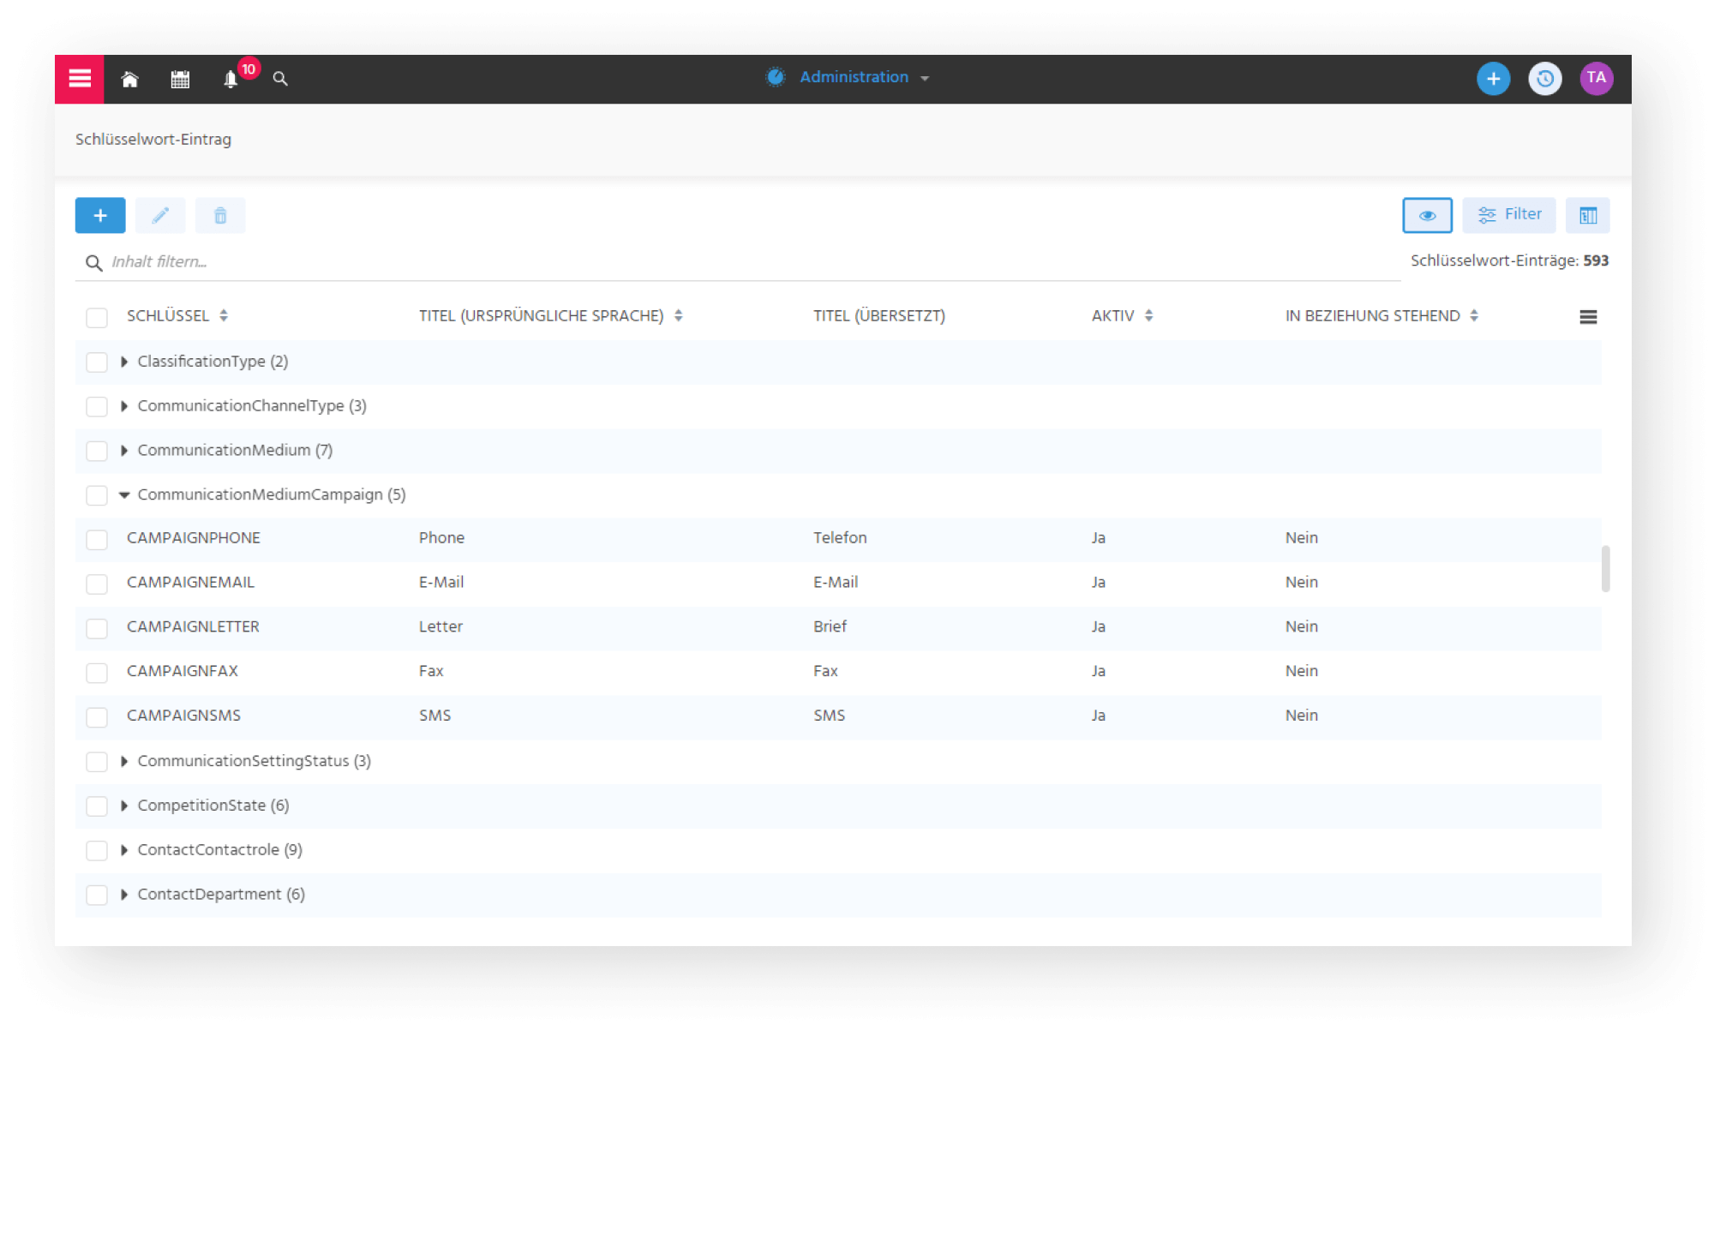1726x1246 pixels.
Task: Switch to the table layout view
Action: [x=1588, y=215]
